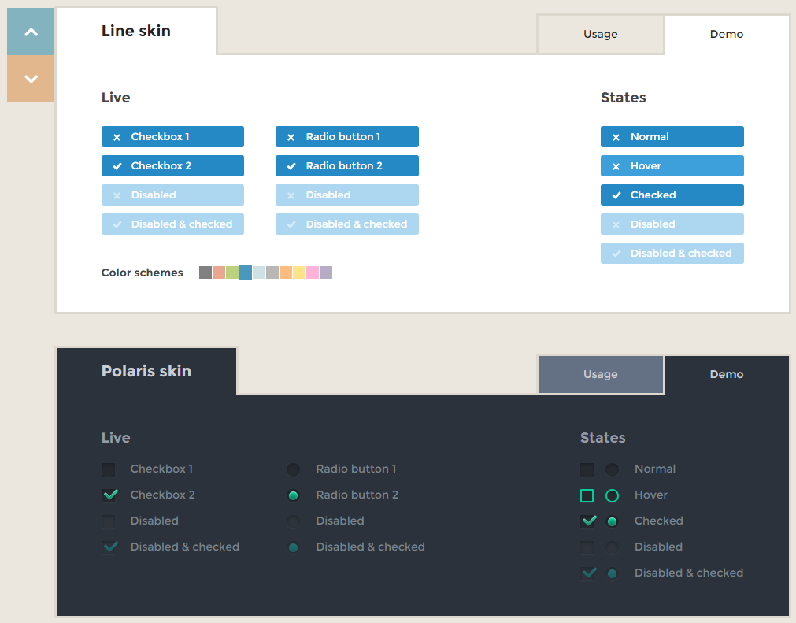
Task: Uncheck Line skin Checkbox 2
Action: click(172, 165)
